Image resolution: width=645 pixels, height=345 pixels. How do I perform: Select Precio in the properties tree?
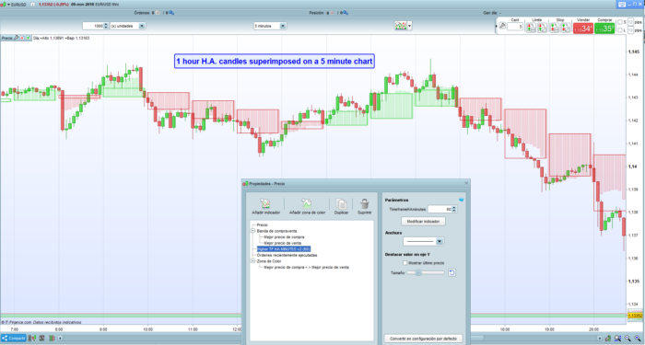(x=262, y=225)
